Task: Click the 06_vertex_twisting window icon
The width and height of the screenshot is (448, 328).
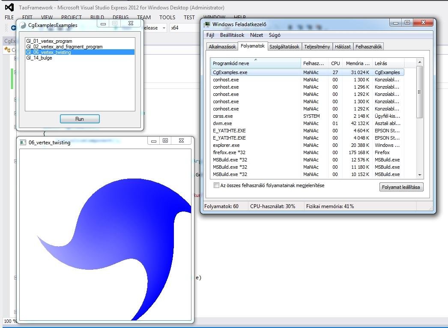Action: [23, 142]
